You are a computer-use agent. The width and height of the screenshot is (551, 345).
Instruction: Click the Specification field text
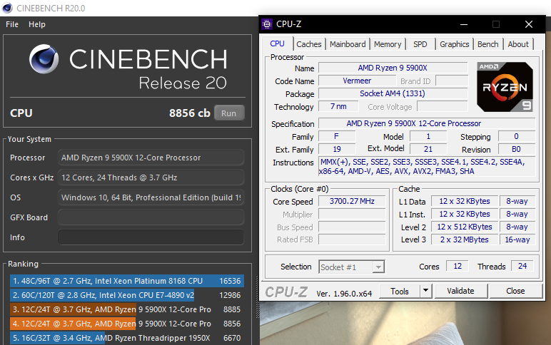427,123
